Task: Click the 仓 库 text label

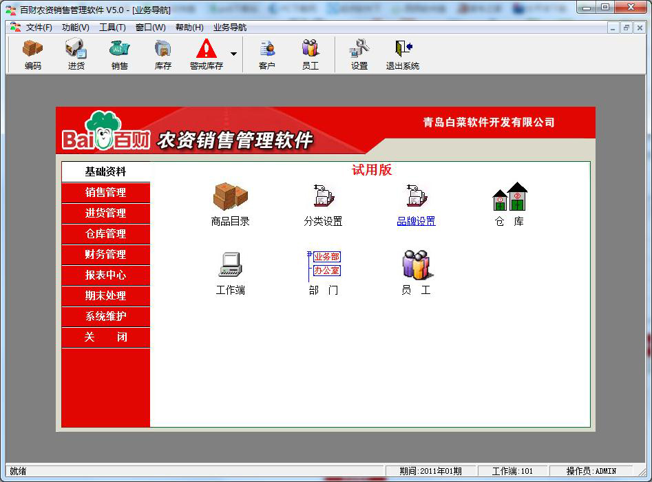Action: pos(509,221)
